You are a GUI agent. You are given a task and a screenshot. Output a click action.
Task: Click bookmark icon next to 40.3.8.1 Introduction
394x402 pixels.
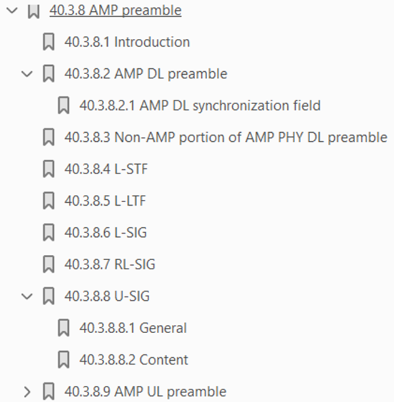(x=49, y=42)
